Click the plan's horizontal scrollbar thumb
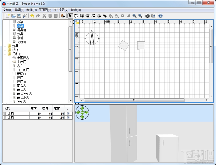 [134, 100]
